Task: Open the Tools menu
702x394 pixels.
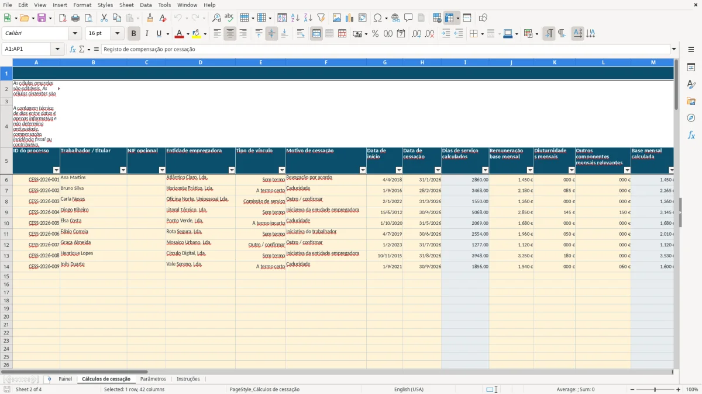Action: pos(164,5)
